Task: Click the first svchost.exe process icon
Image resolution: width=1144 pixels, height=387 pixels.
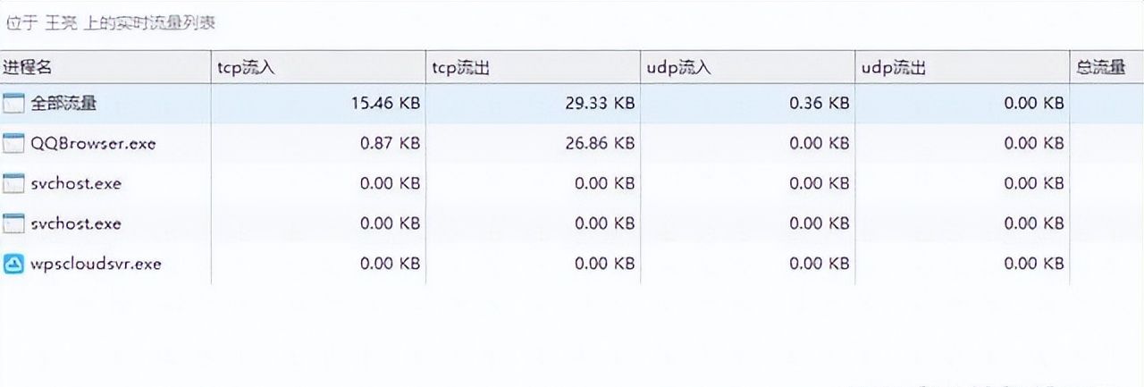Action: point(13,183)
